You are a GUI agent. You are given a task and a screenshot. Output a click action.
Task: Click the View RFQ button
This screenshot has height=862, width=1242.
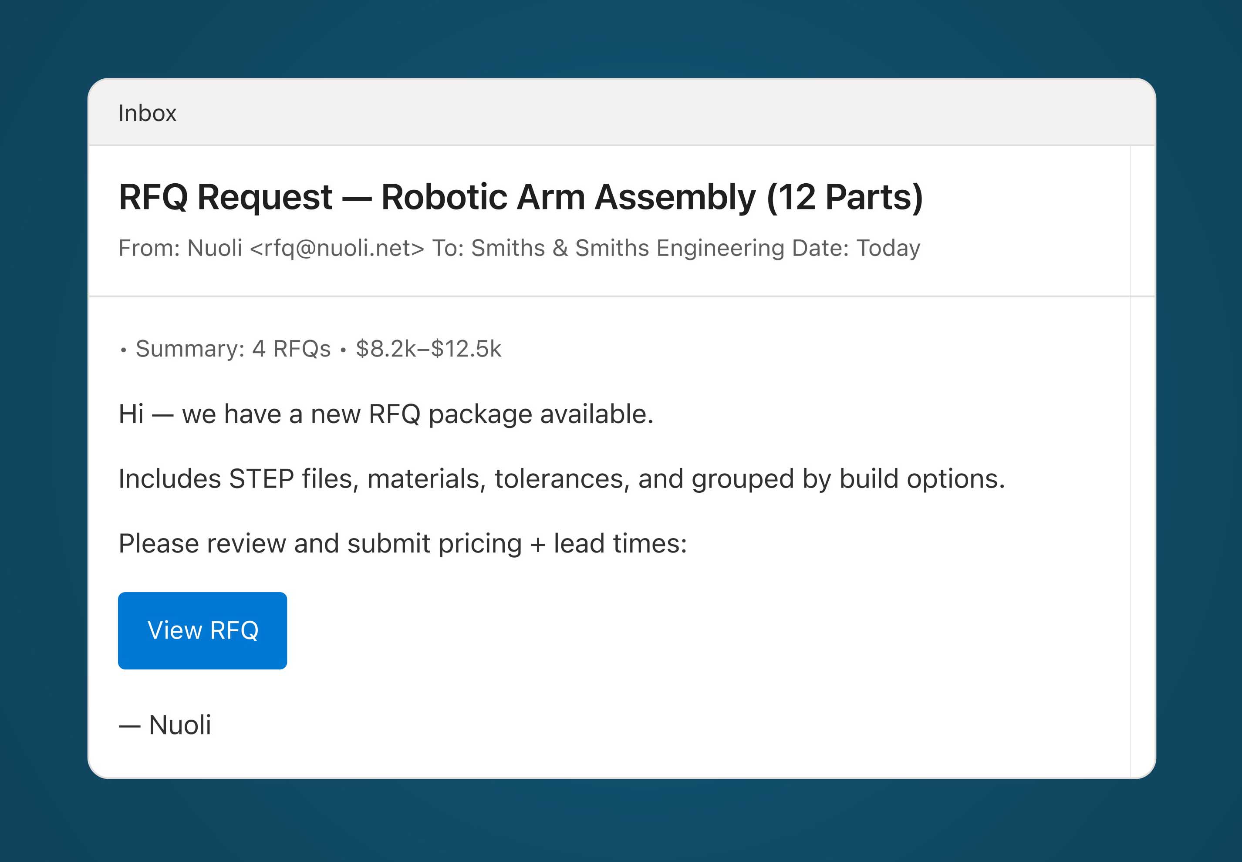pyautogui.click(x=202, y=630)
